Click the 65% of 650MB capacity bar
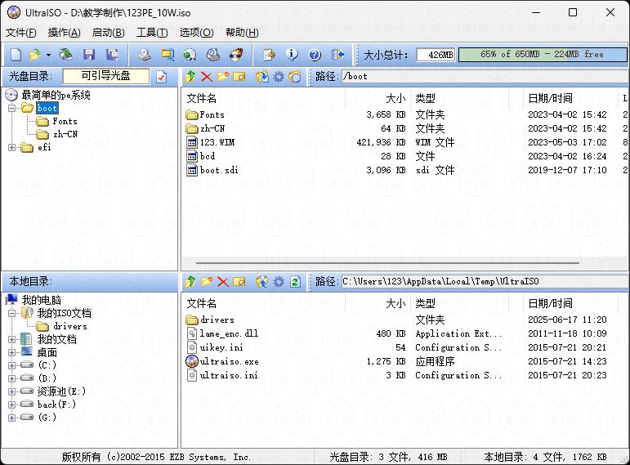Image resolution: width=630 pixels, height=465 pixels. point(542,55)
